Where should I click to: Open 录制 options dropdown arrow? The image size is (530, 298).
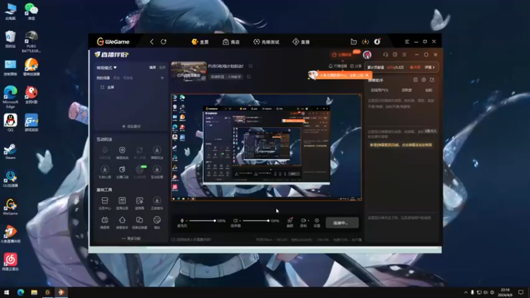click(308, 221)
